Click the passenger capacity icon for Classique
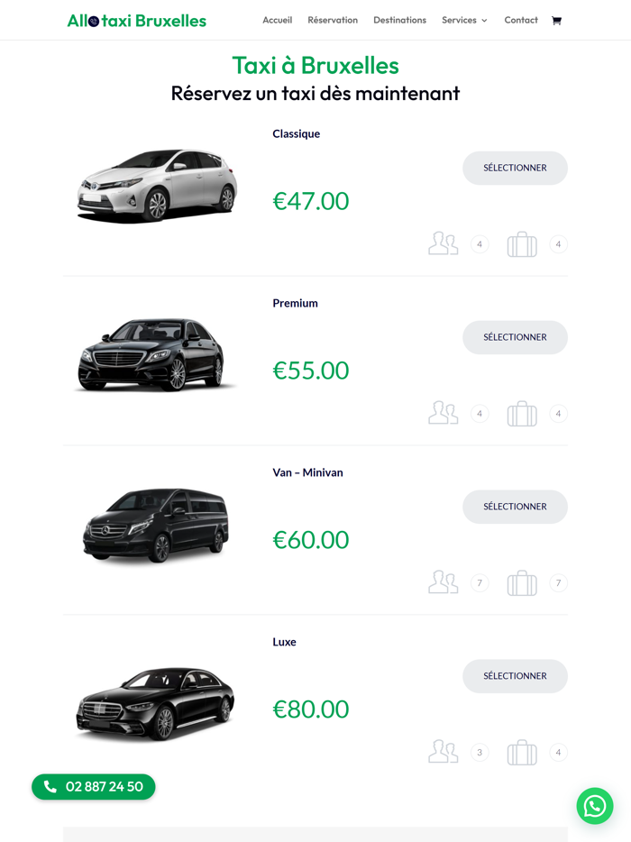 click(443, 243)
